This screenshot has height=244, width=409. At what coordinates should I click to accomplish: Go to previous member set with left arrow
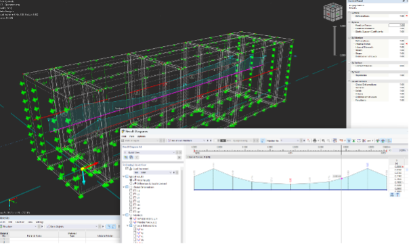click(208, 141)
